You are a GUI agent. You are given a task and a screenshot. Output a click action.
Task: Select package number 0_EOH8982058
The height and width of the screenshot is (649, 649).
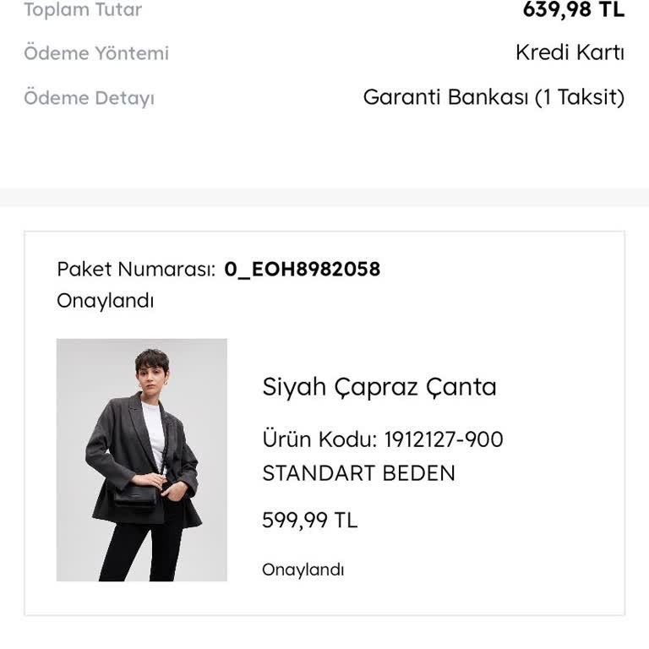click(303, 270)
